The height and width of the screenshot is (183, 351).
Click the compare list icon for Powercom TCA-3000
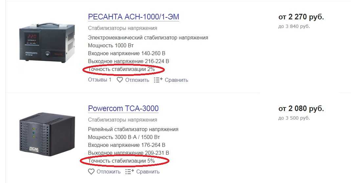pos(130,172)
